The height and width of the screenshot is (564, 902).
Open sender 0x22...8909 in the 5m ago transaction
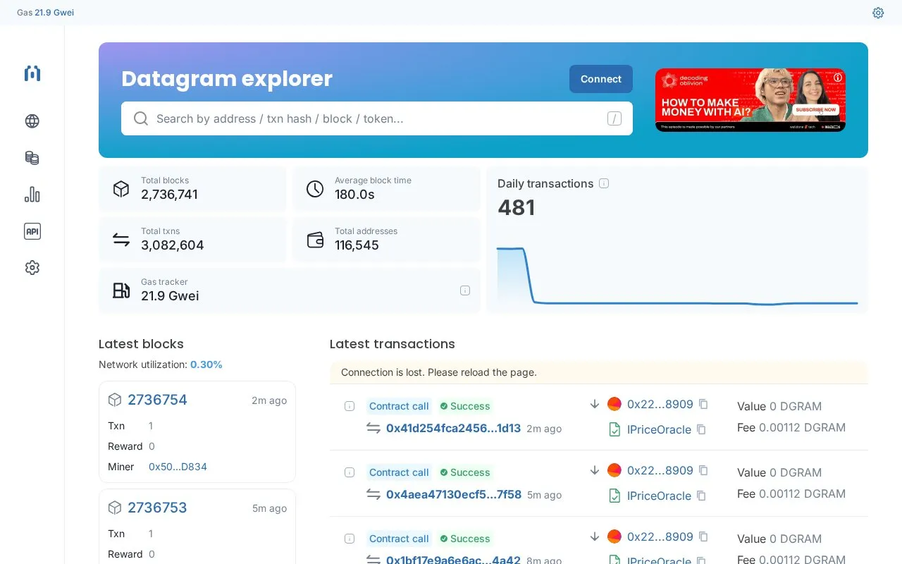click(660, 470)
